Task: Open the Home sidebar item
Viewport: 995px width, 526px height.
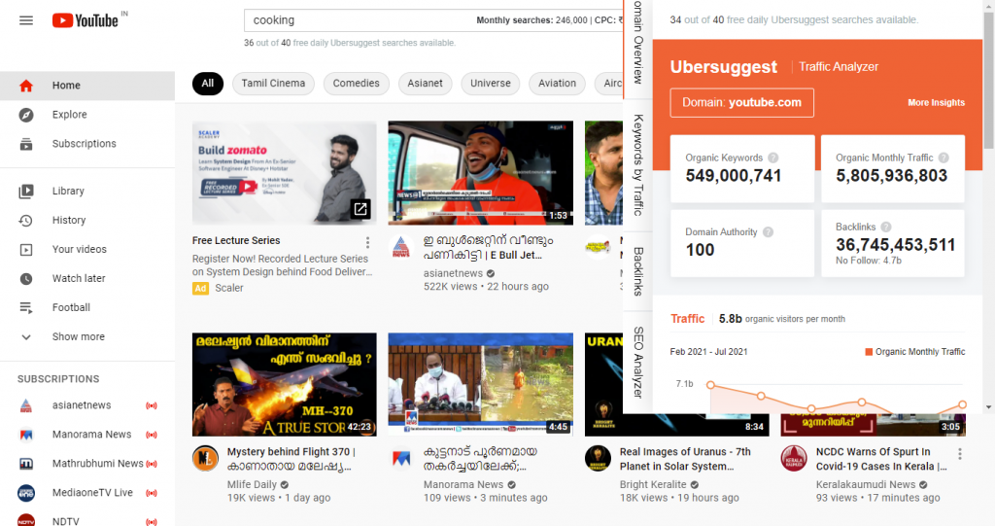Action: pos(87,86)
